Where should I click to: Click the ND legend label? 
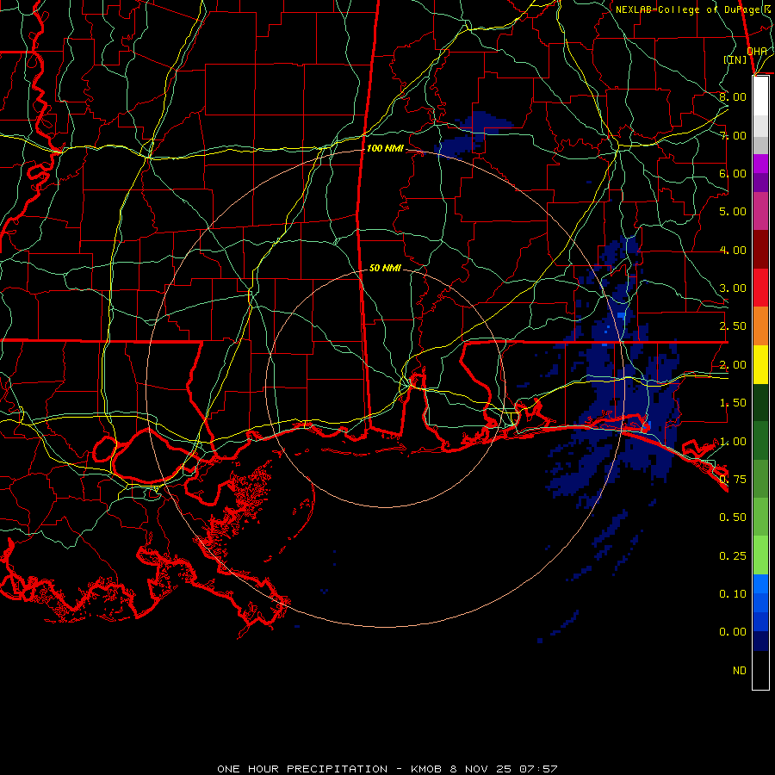click(740, 671)
